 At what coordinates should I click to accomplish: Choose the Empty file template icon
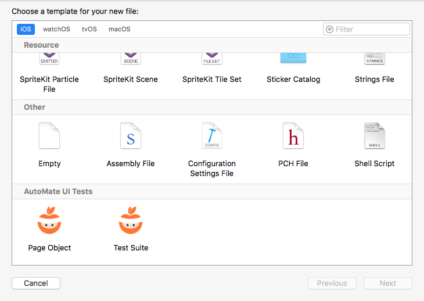49,135
